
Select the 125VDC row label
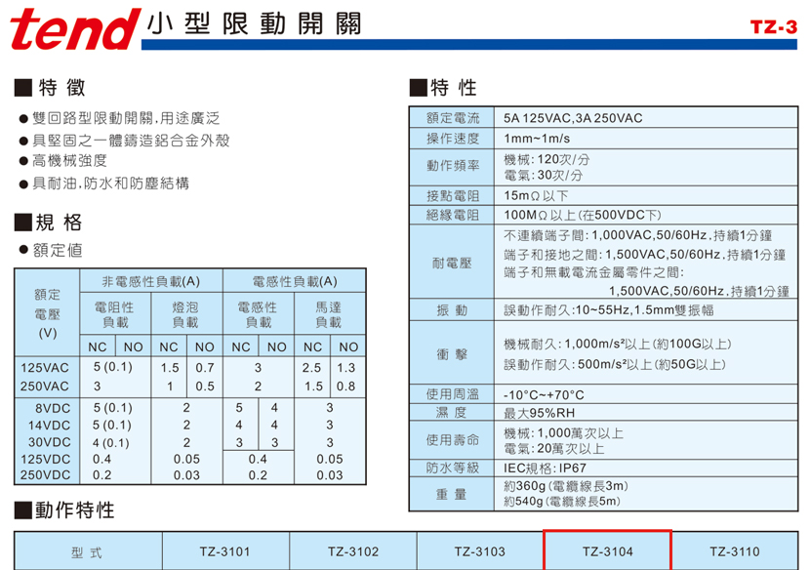(45, 459)
